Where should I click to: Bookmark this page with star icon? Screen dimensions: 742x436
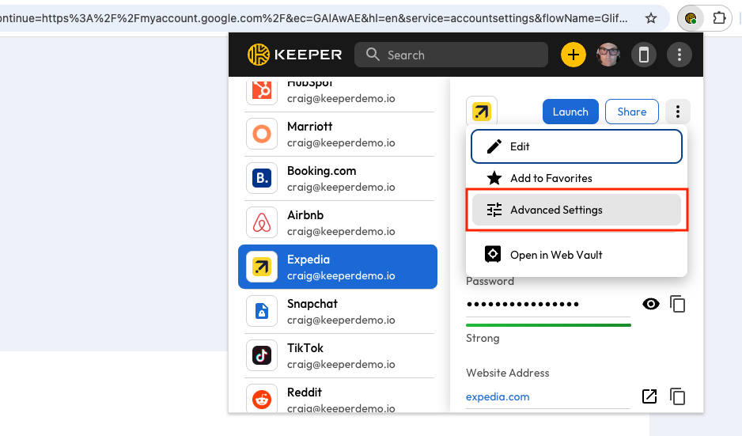click(x=651, y=17)
